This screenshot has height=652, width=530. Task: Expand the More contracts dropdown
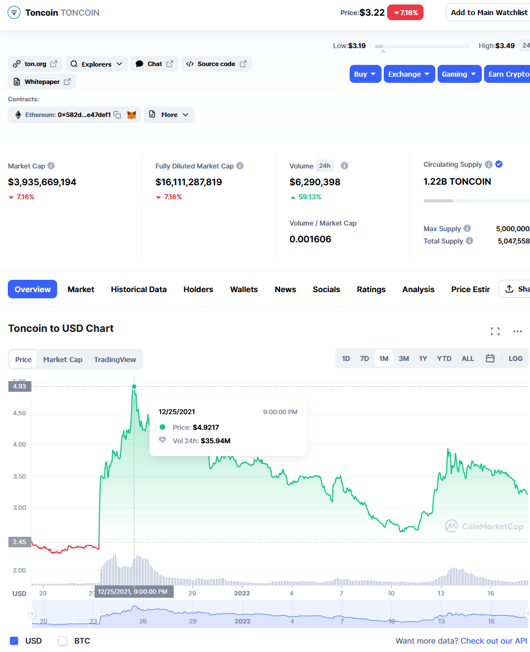tap(169, 115)
